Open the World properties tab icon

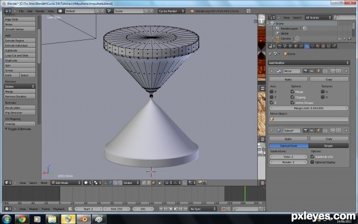290,46
